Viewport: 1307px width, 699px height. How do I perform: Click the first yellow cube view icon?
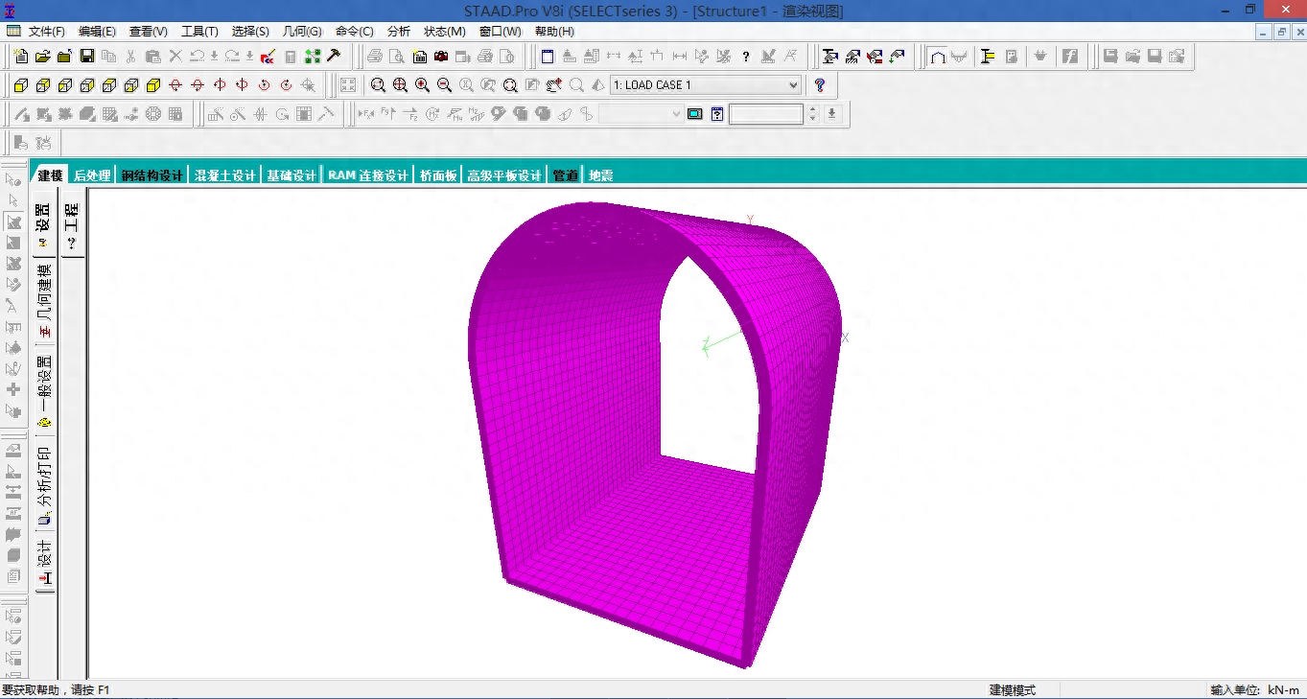[20, 85]
